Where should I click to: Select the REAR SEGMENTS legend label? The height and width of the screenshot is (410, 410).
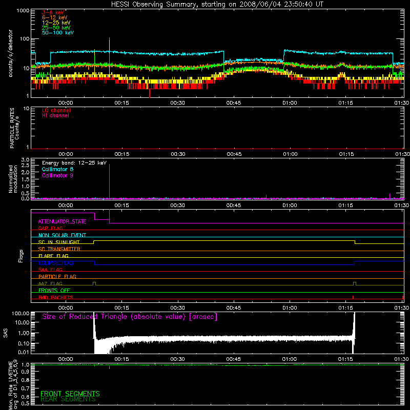point(68,399)
